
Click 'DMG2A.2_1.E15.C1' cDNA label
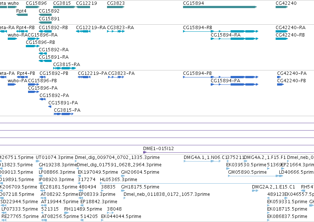273,187
